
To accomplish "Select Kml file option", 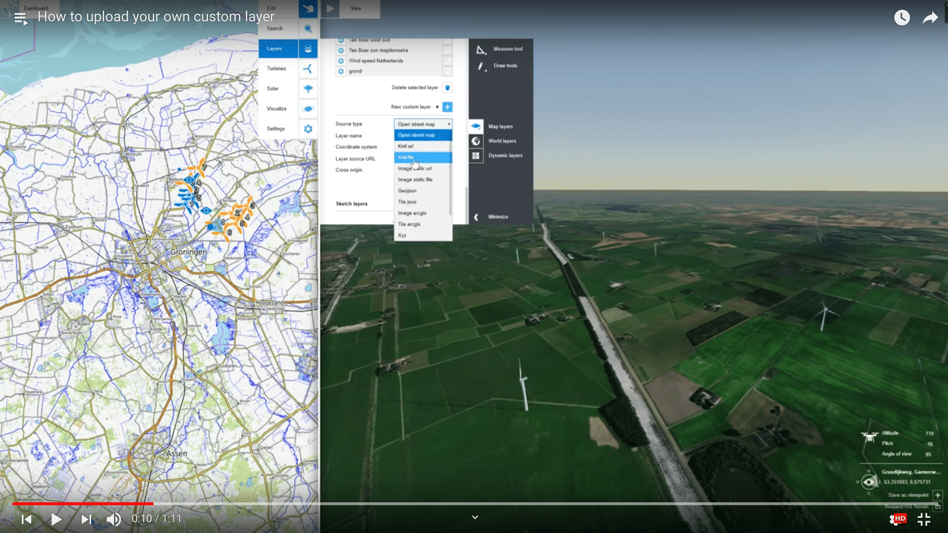I will tap(423, 158).
